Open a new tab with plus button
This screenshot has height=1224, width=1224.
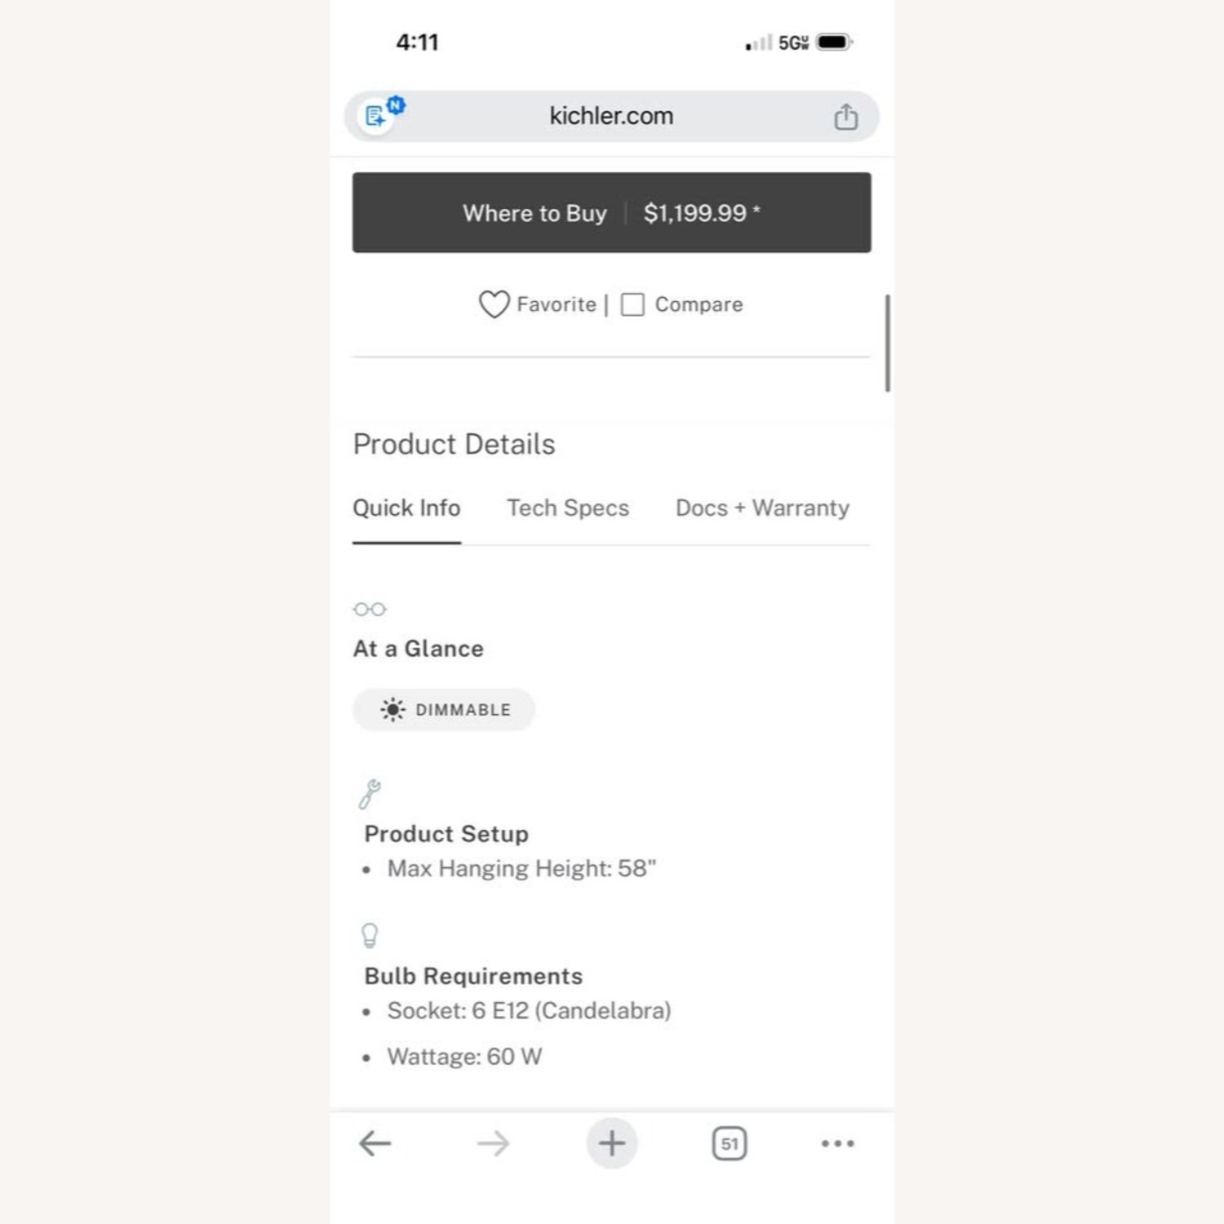(x=611, y=1143)
